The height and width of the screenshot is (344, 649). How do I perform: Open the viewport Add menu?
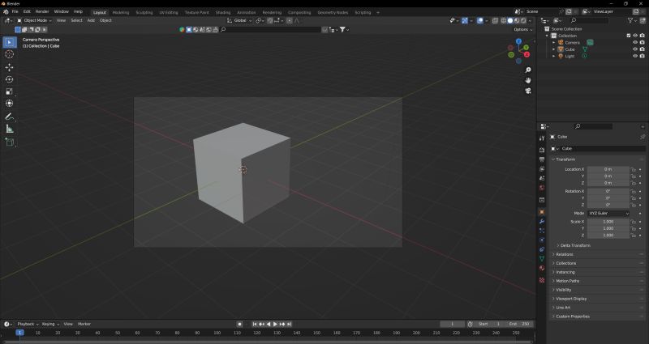click(x=91, y=20)
